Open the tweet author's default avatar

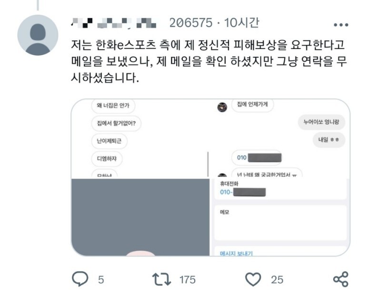(x=38, y=35)
